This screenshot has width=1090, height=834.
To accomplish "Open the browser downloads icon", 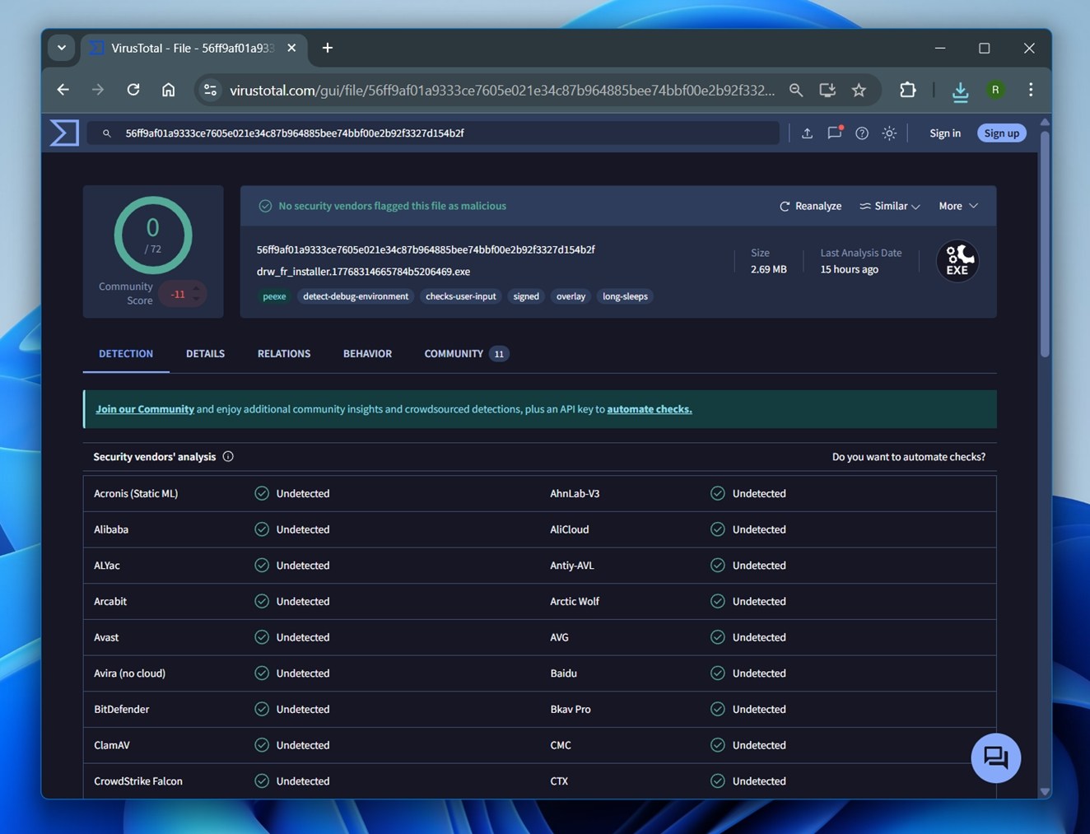I will (960, 91).
